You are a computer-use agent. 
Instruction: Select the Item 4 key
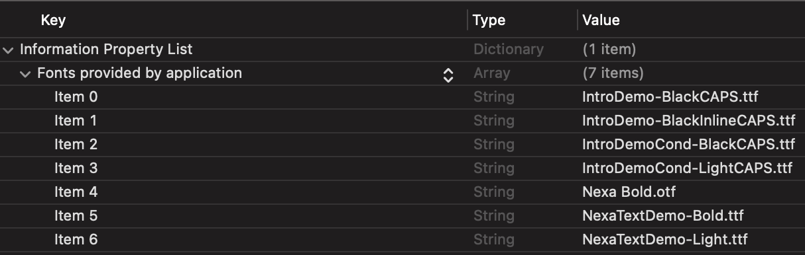click(x=76, y=192)
